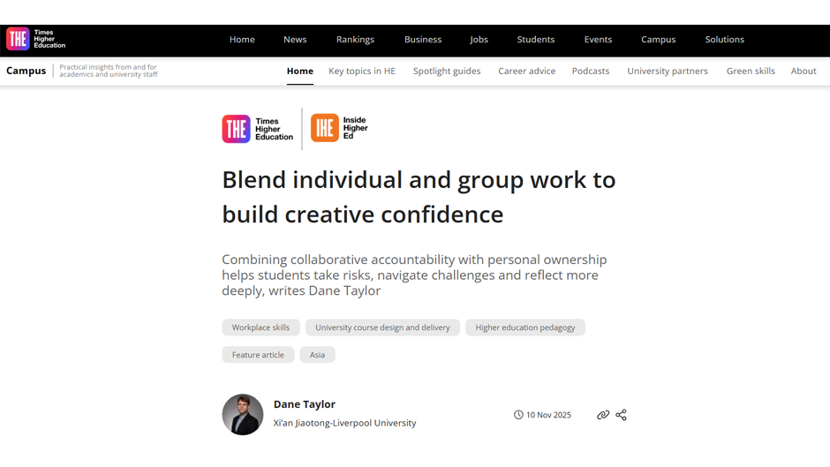Switch to Key topics in HE tab
Viewport: 830px width, 467px height.
point(362,72)
